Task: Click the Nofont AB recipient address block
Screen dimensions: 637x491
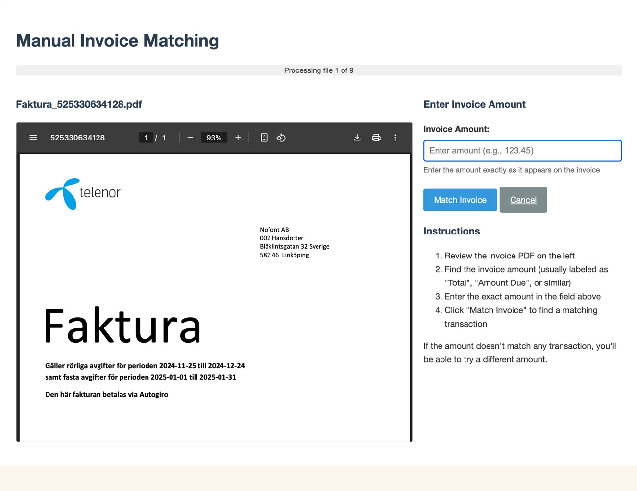Action: point(294,242)
